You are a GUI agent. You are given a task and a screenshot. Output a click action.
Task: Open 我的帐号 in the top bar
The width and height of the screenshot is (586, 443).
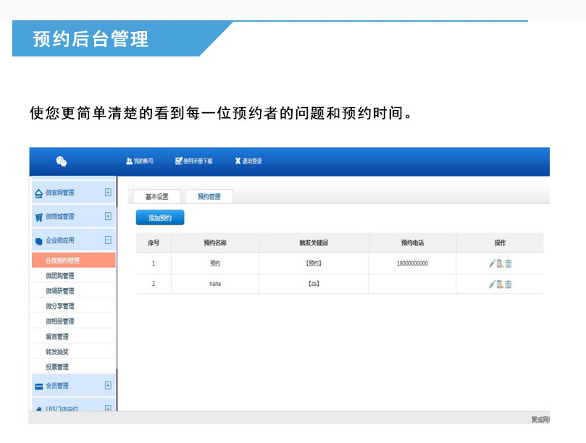pyautogui.click(x=139, y=161)
